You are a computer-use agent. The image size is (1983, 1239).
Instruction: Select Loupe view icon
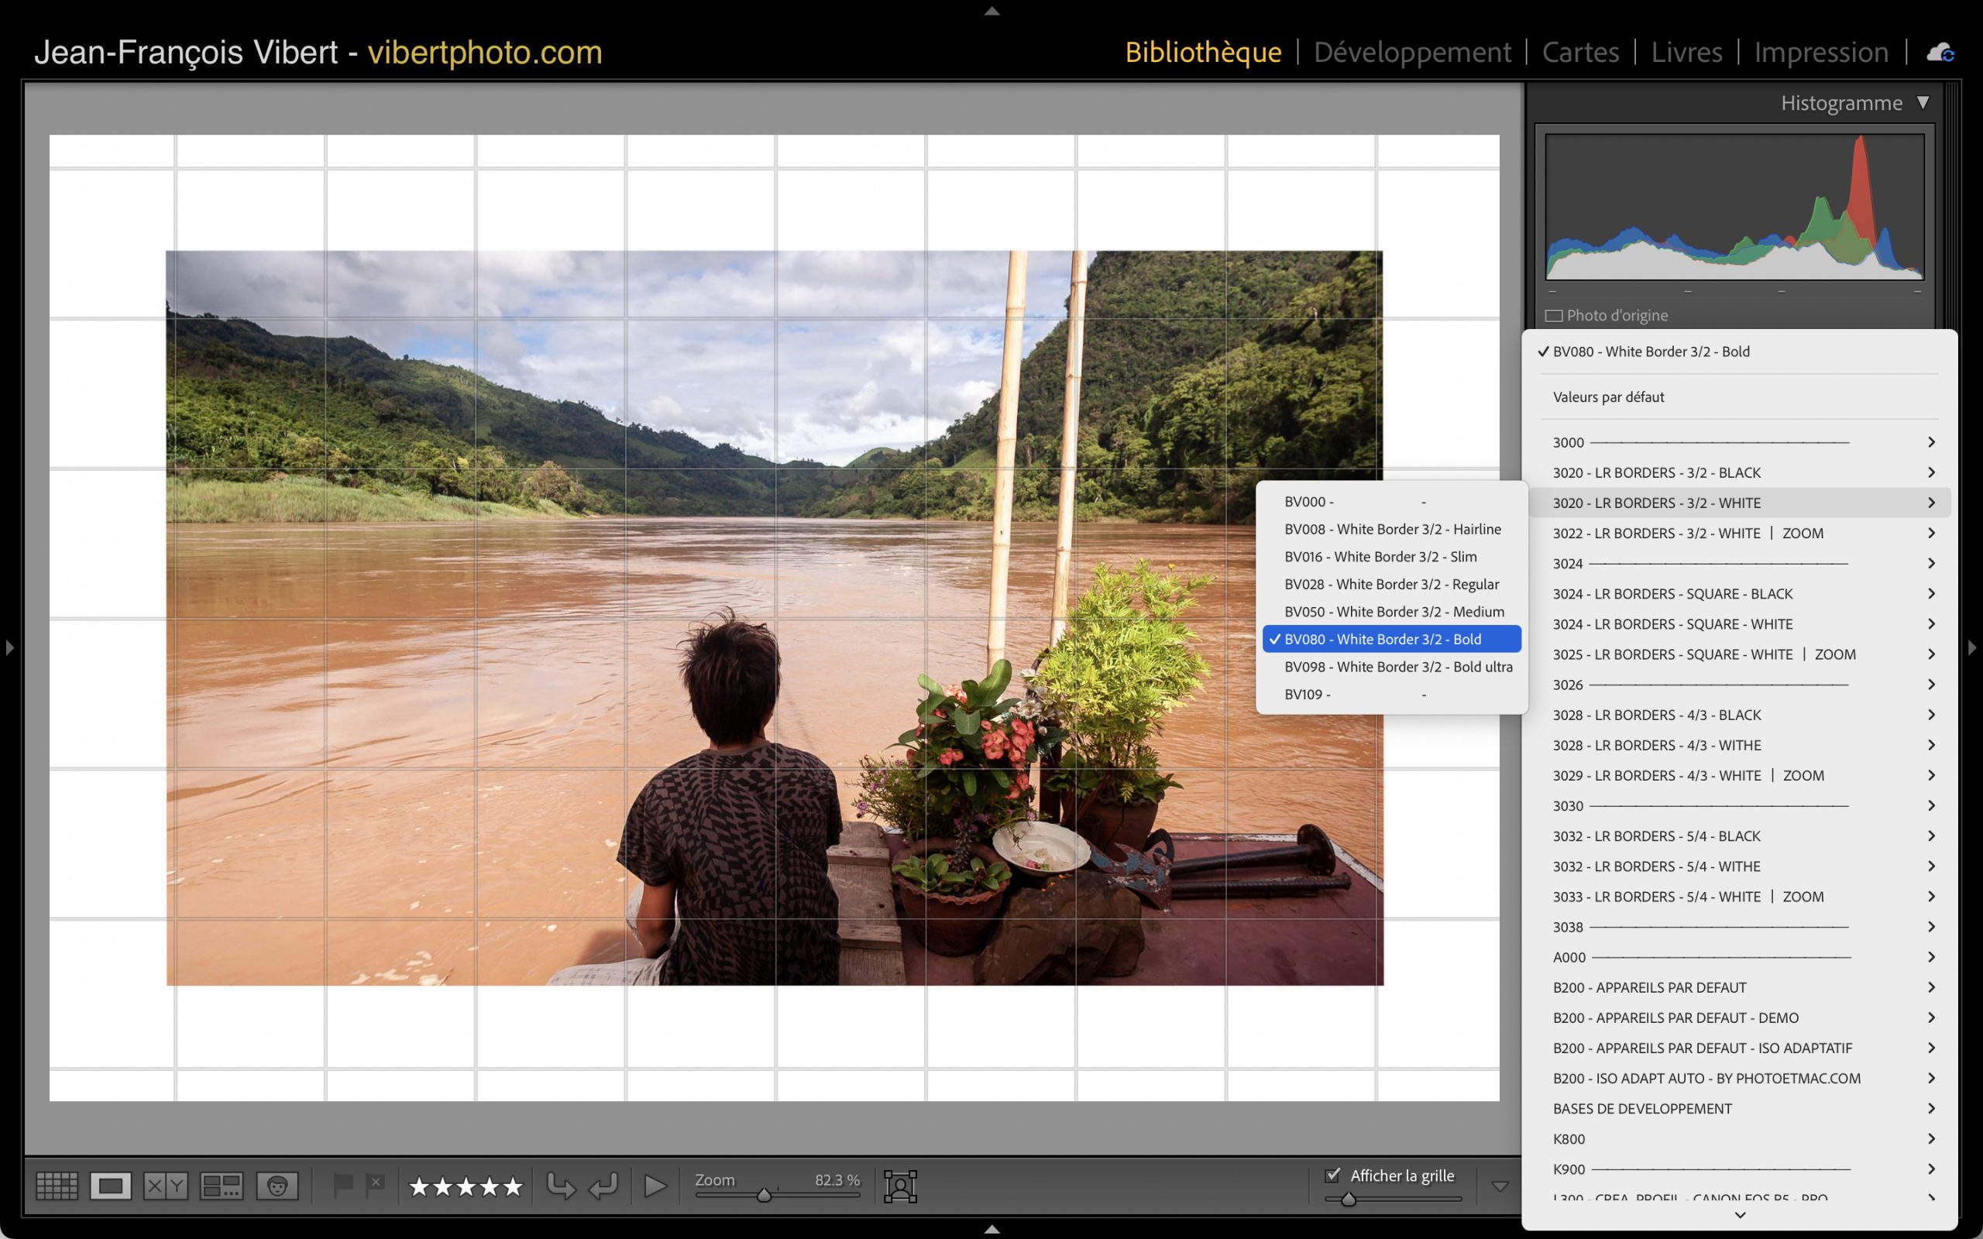[x=111, y=1185]
